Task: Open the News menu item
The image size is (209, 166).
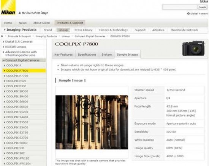Action: click(x=23, y=23)
